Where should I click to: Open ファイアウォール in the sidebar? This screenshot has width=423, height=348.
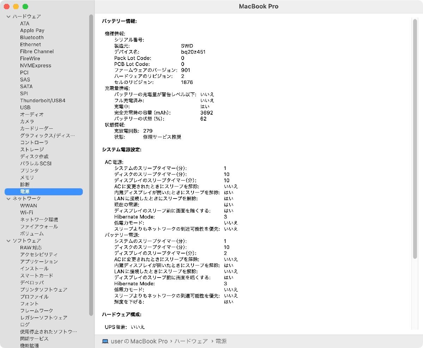click(x=39, y=227)
